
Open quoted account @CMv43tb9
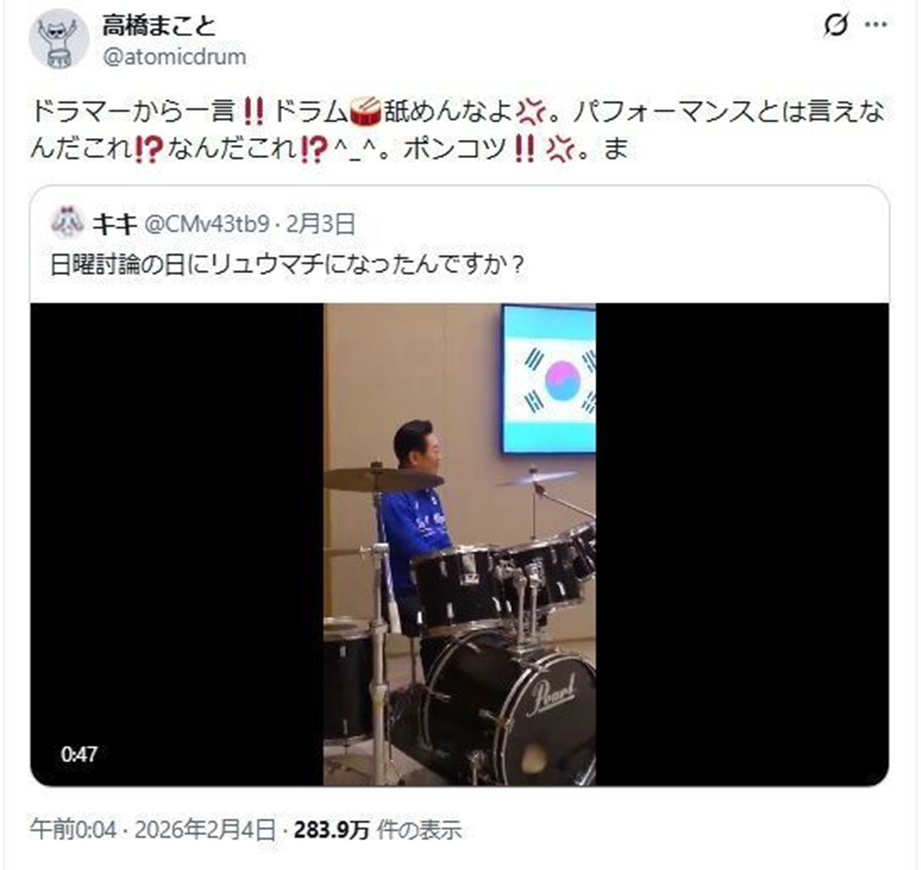(x=207, y=224)
